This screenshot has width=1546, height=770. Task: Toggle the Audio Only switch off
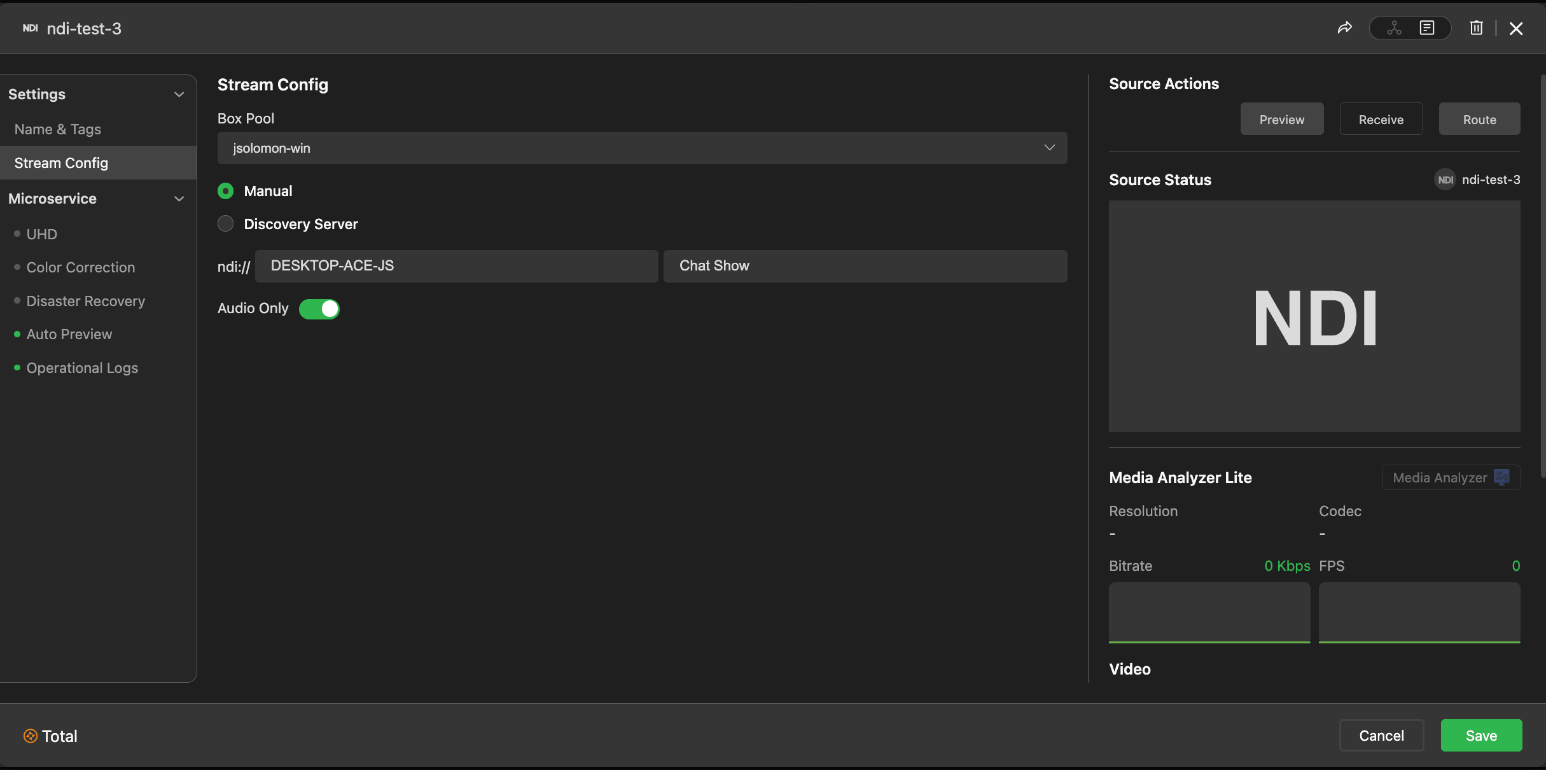(x=319, y=309)
